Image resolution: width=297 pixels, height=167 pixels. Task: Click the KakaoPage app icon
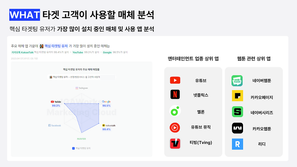[238, 95]
